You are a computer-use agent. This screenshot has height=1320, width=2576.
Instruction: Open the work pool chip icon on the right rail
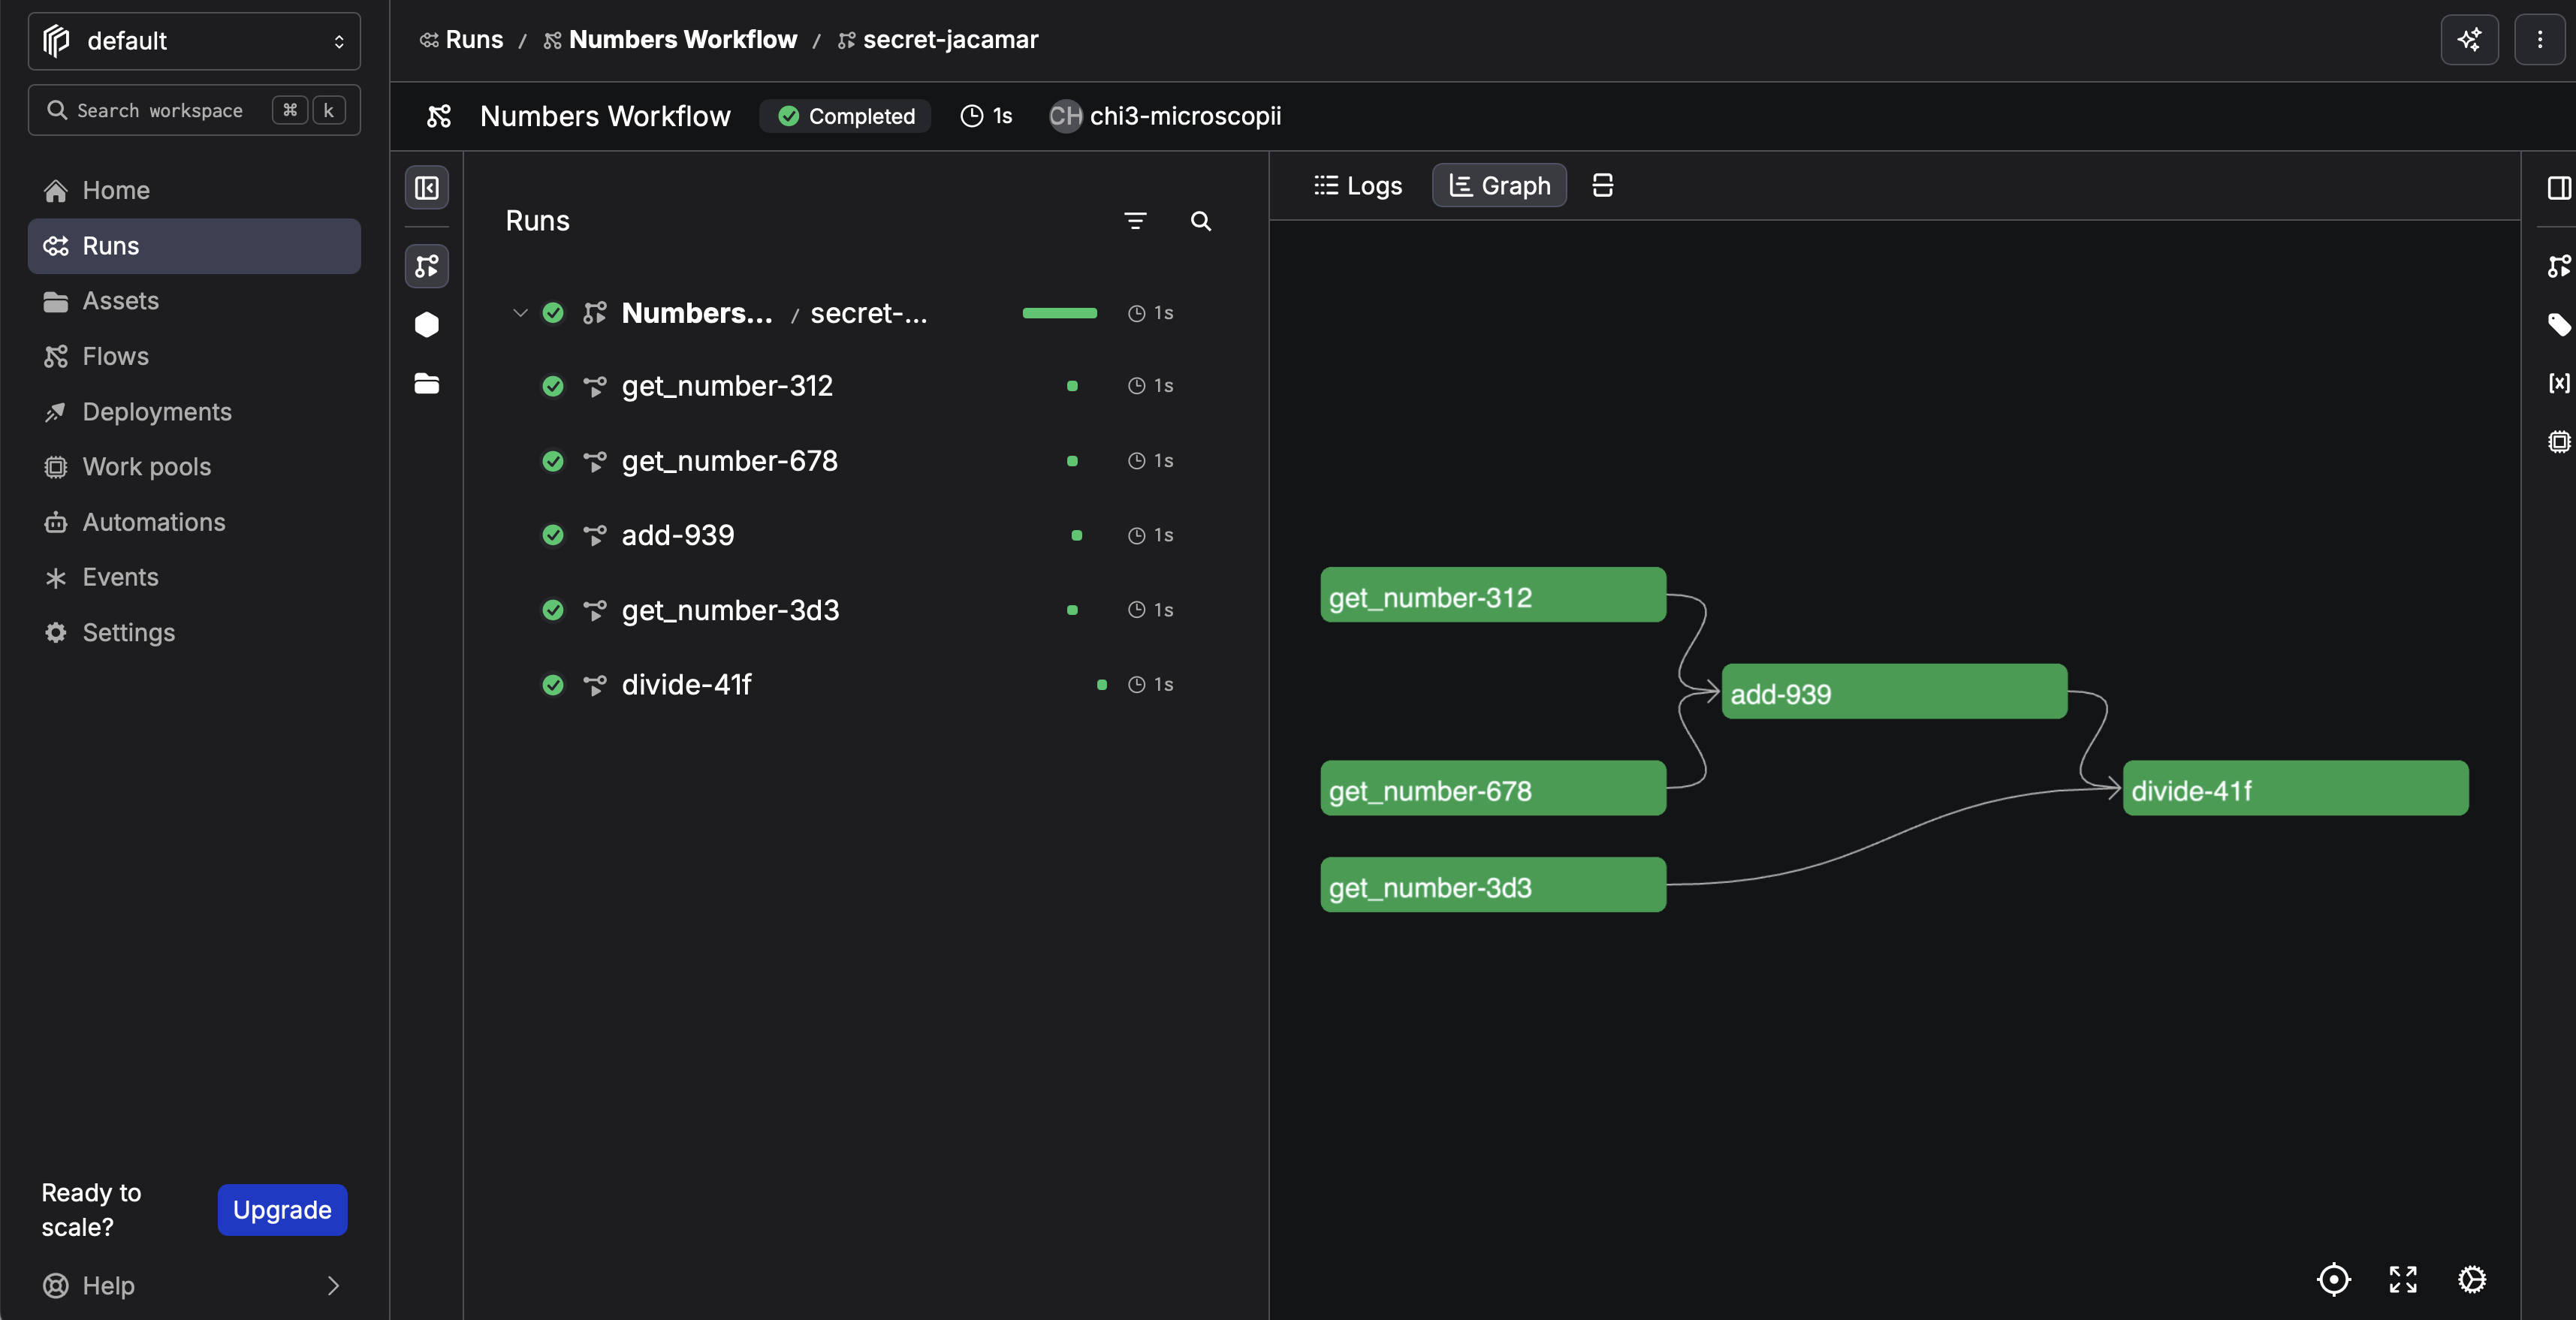pyautogui.click(x=2559, y=441)
